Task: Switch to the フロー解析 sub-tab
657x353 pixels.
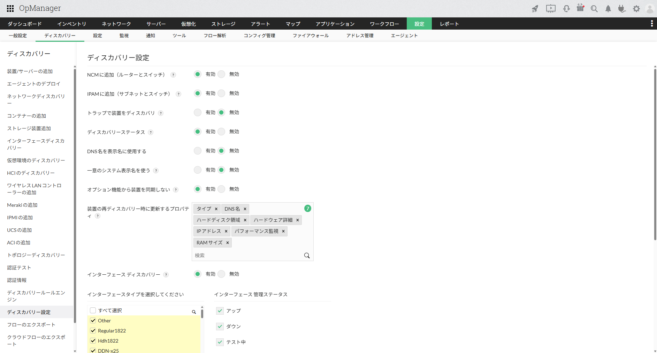Action: 215,36
